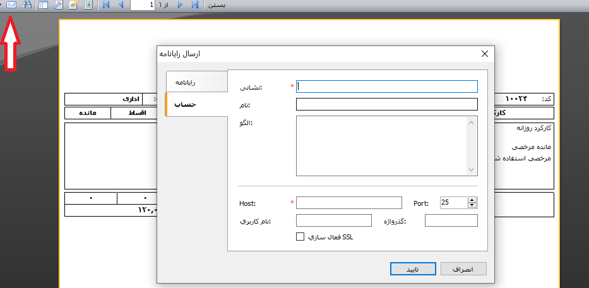
Task: Click the up arrow of template scrollbar
Action: coord(472,122)
